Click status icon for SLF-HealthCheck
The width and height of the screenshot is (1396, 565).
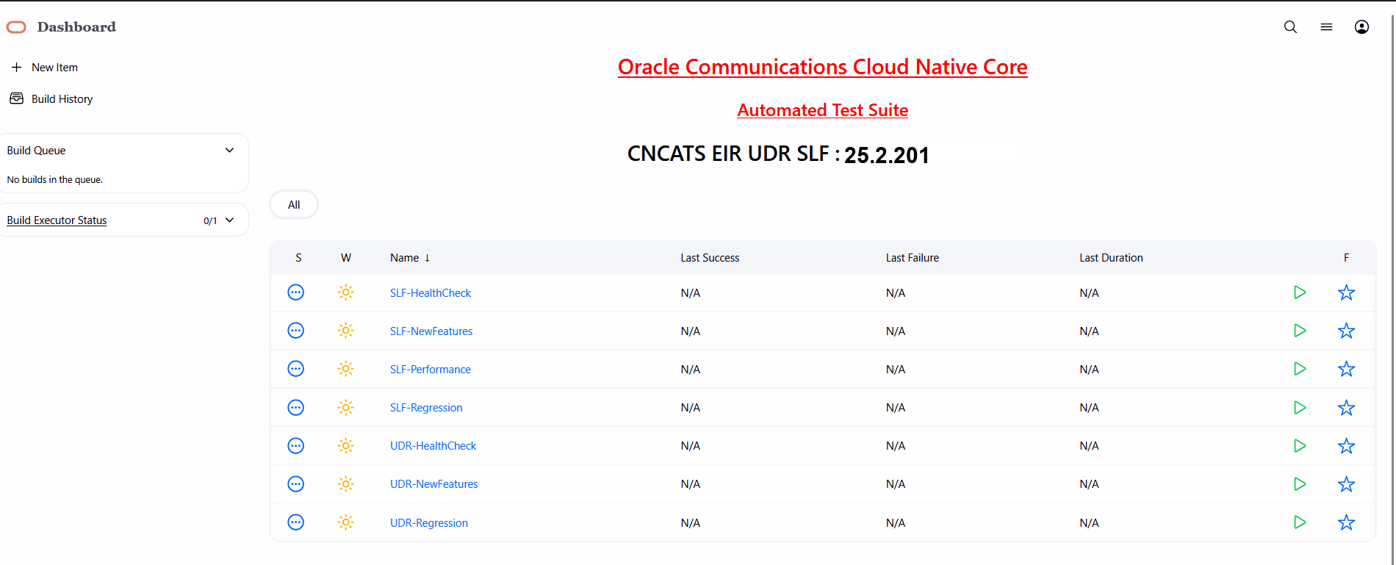click(x=295, y=292)
